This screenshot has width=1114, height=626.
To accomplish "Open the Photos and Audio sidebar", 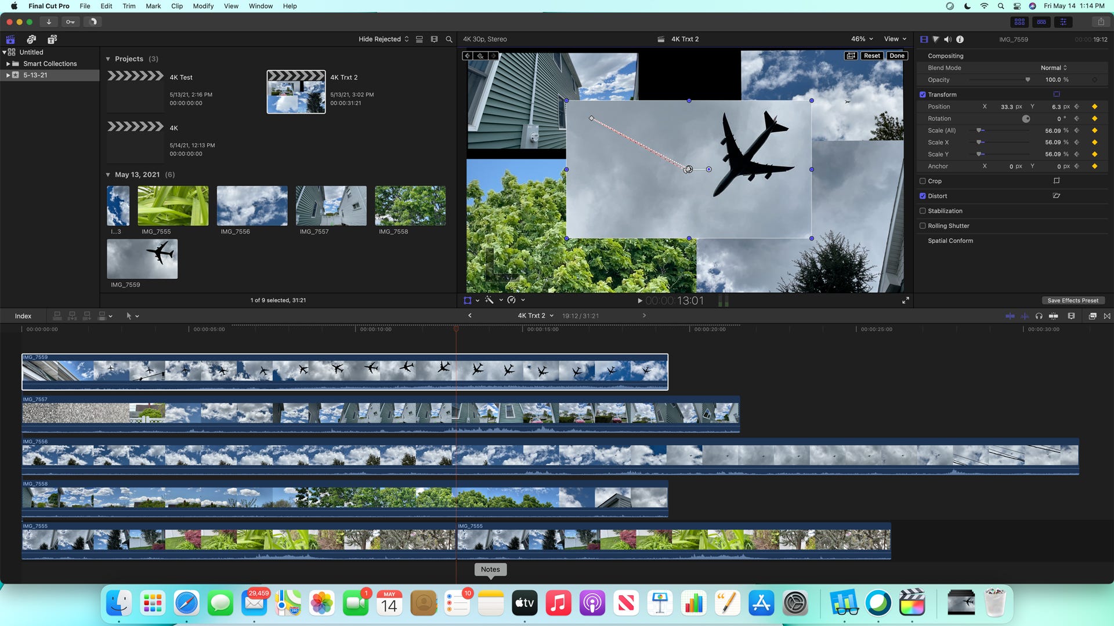I will (x=31, y=39).
